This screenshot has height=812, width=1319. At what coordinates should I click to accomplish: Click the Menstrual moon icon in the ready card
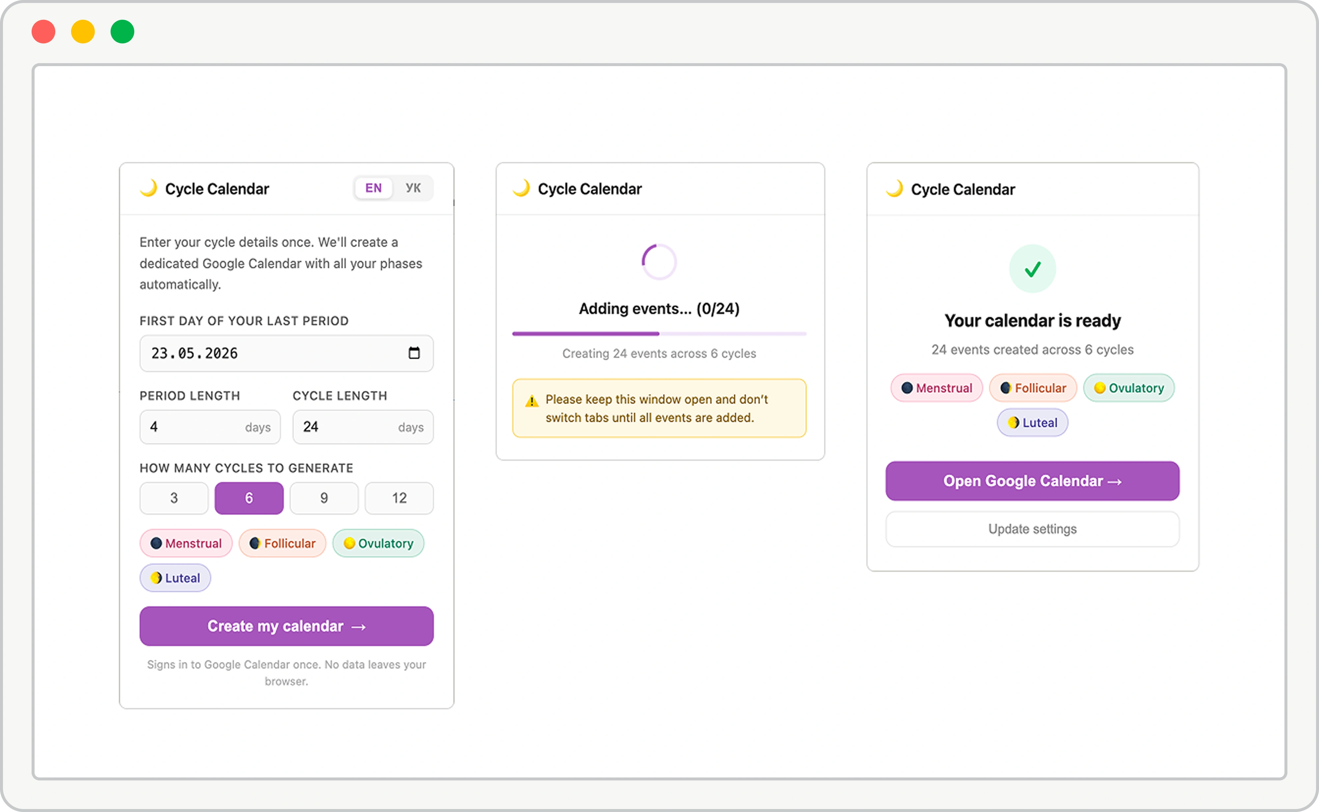pos(907,388)
